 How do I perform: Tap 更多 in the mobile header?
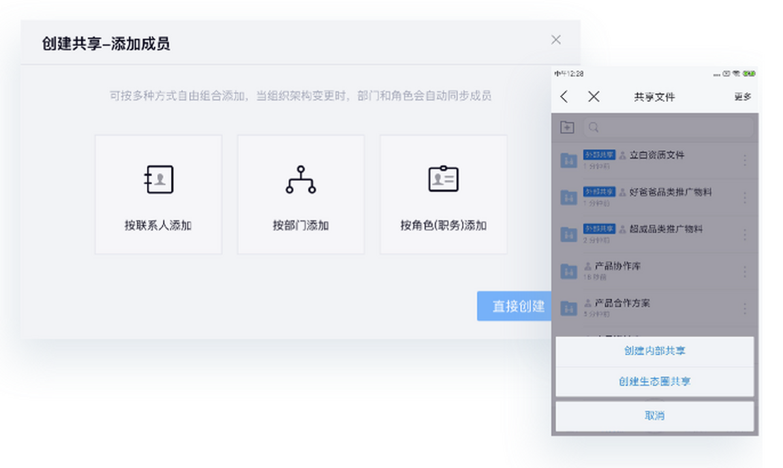(x=743, y=97)
